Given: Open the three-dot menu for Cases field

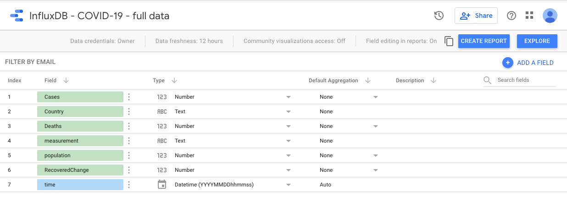Looking at the screenshot, I should pyautogui.click(x=129, y=97).
